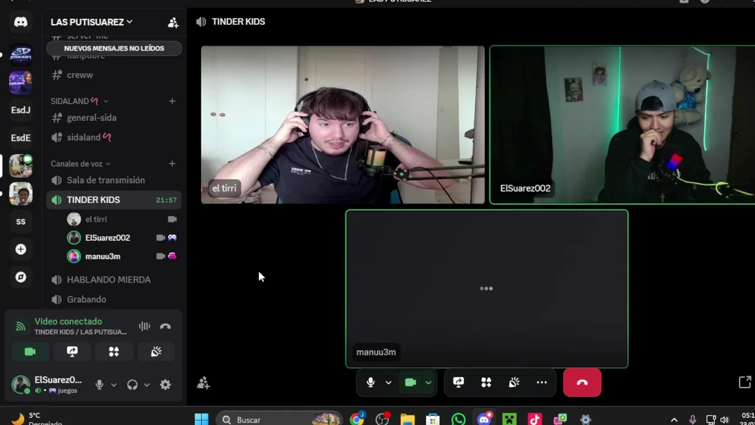Start an activity from the call controls
Screen dimensions: 755x425
[486, 382]
